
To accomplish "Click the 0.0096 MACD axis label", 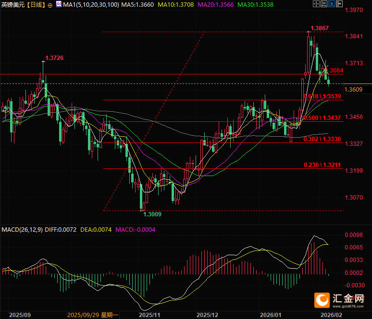I will pos(354,235).
